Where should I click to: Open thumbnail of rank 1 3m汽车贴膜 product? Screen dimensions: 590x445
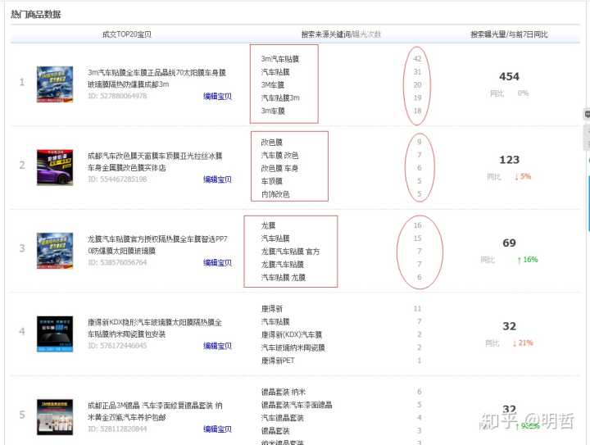(55, 84)
